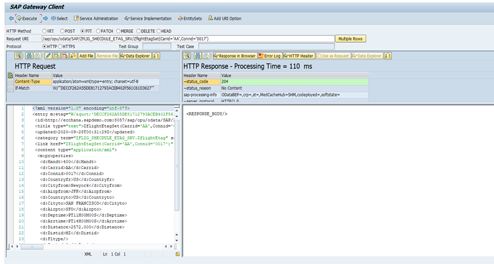Click the If-Match ETag value cell

[106, 88]
